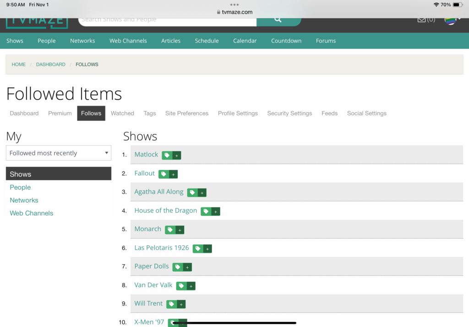
Task: Click the search magnifier button
Action: tap(278, 21)
